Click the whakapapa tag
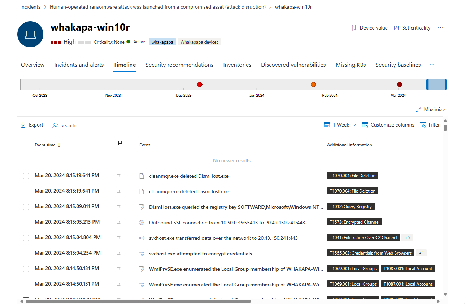 tap(162, 42)
